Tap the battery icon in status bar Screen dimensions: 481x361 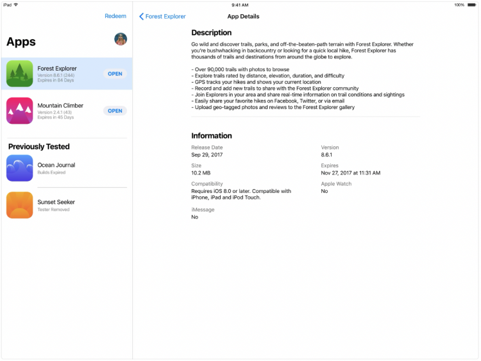[x=471, y=4]
